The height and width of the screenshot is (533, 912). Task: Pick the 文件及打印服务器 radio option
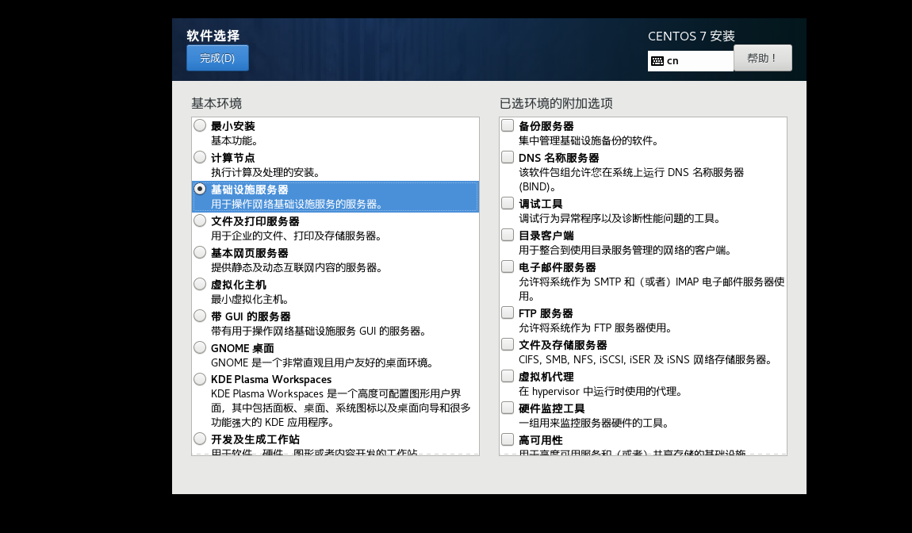pyautogui.click(x=200, y=220)
